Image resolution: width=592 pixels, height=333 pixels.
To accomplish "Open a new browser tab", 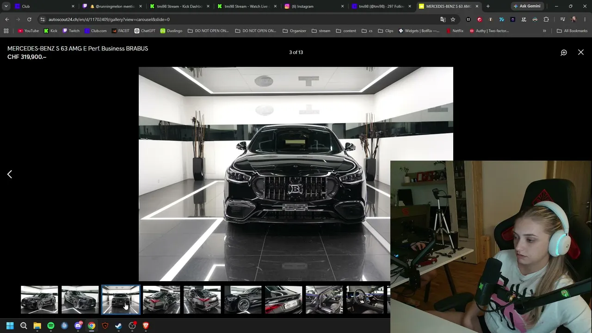I will [x=488, y=6].
